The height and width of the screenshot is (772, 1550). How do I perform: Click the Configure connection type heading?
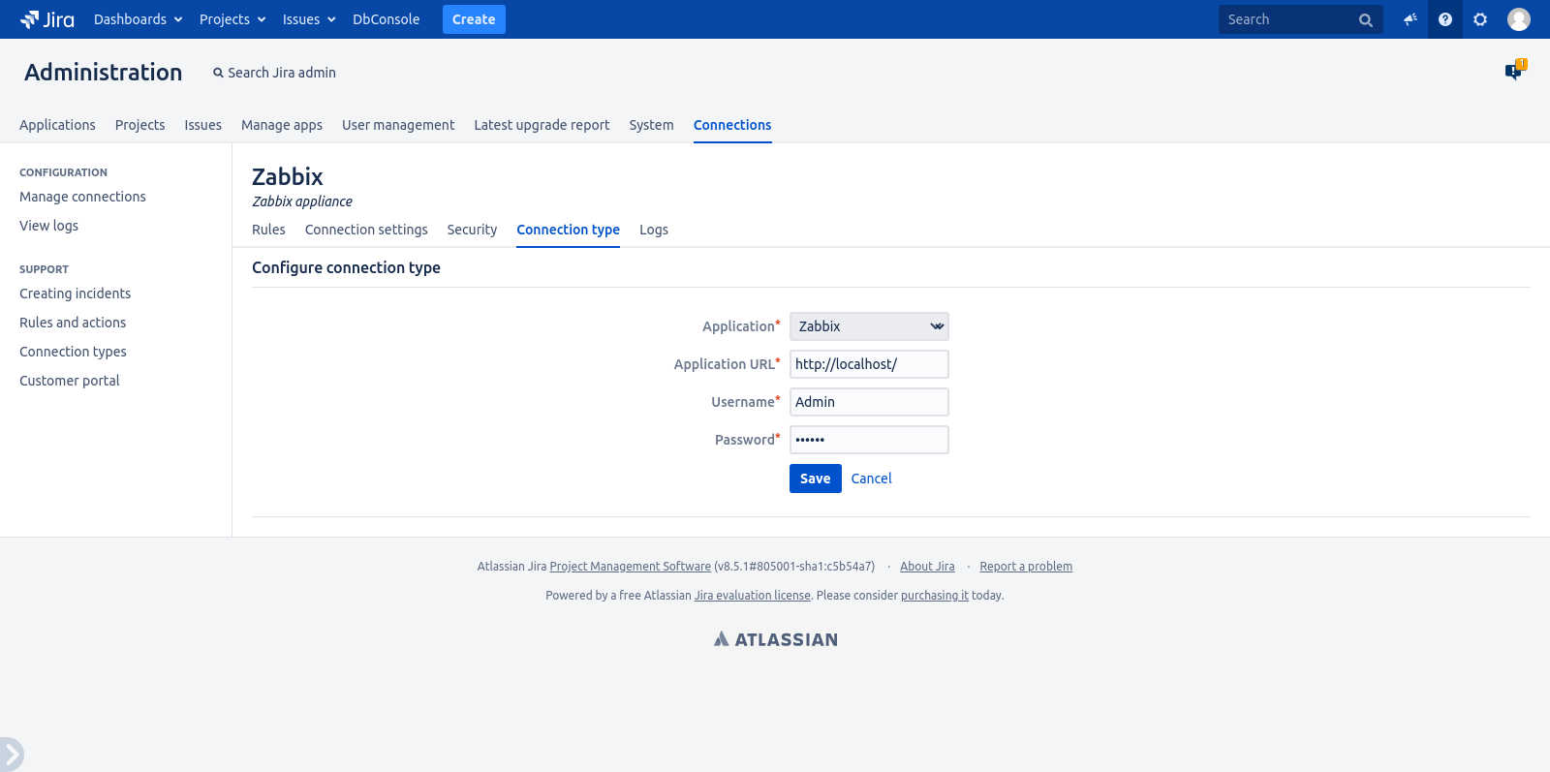[x=346, y=267]
